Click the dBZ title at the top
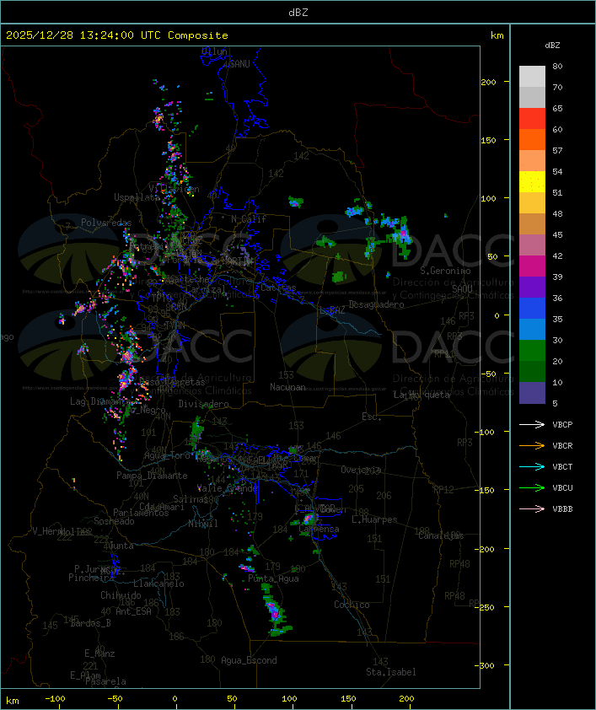Viewport: 596px width, 710px height. click(x=298, y=12)
